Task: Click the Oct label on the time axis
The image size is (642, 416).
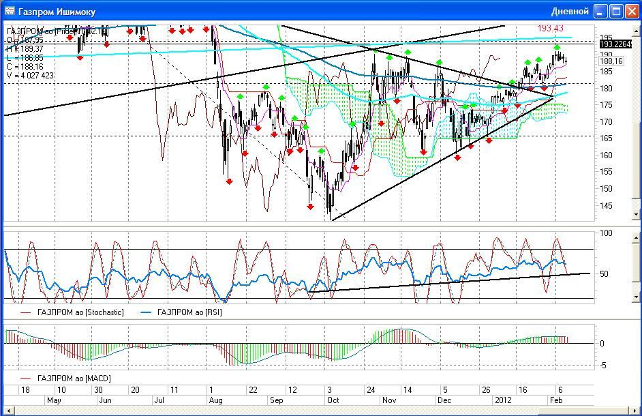Action: (333, 400)
